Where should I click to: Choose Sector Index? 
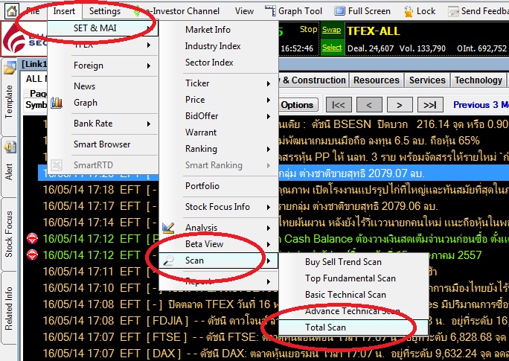point(209,63)
